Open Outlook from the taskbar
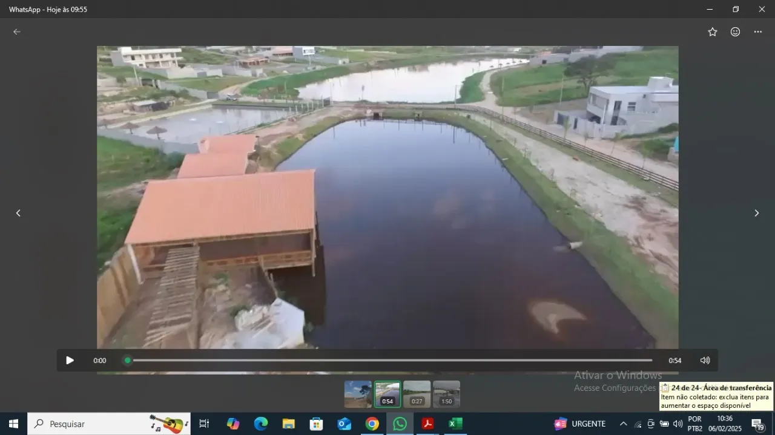This screenshot has height=435, width=775. [x=345, y=424]
